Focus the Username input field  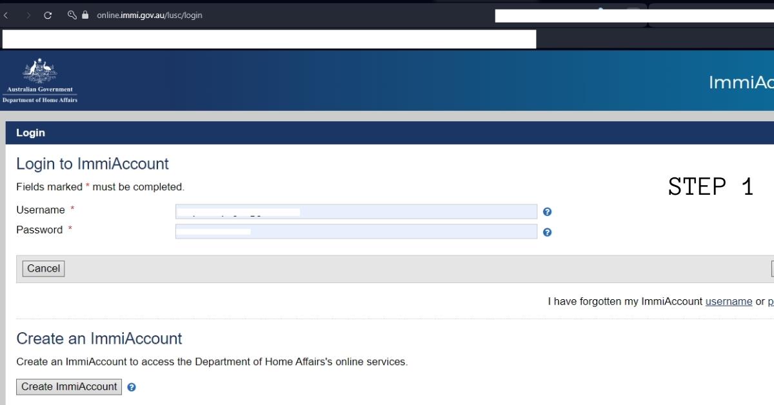(x=356, y=212)
